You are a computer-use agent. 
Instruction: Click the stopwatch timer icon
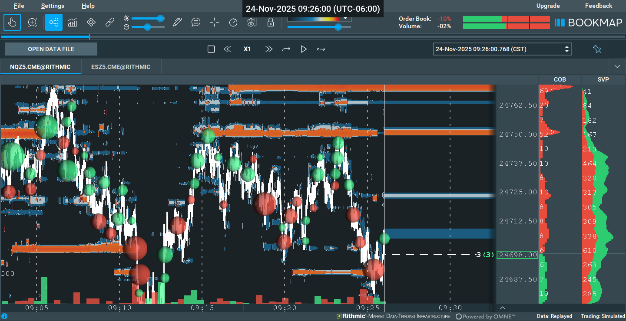(x=233, y=23)
